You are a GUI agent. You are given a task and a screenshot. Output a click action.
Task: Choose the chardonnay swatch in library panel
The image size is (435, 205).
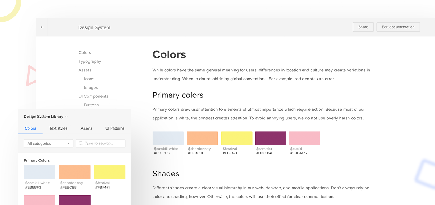[75, 172]
